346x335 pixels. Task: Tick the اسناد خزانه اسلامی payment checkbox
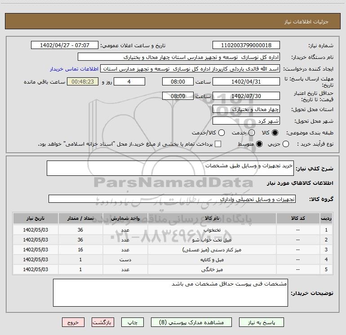218,144
